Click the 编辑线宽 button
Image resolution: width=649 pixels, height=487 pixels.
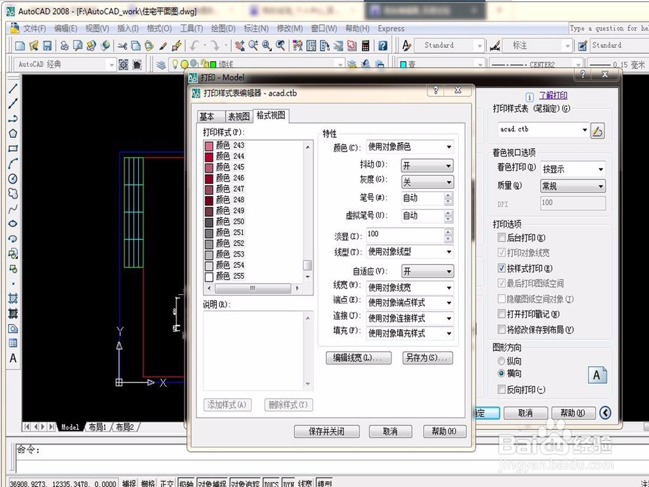358,358
